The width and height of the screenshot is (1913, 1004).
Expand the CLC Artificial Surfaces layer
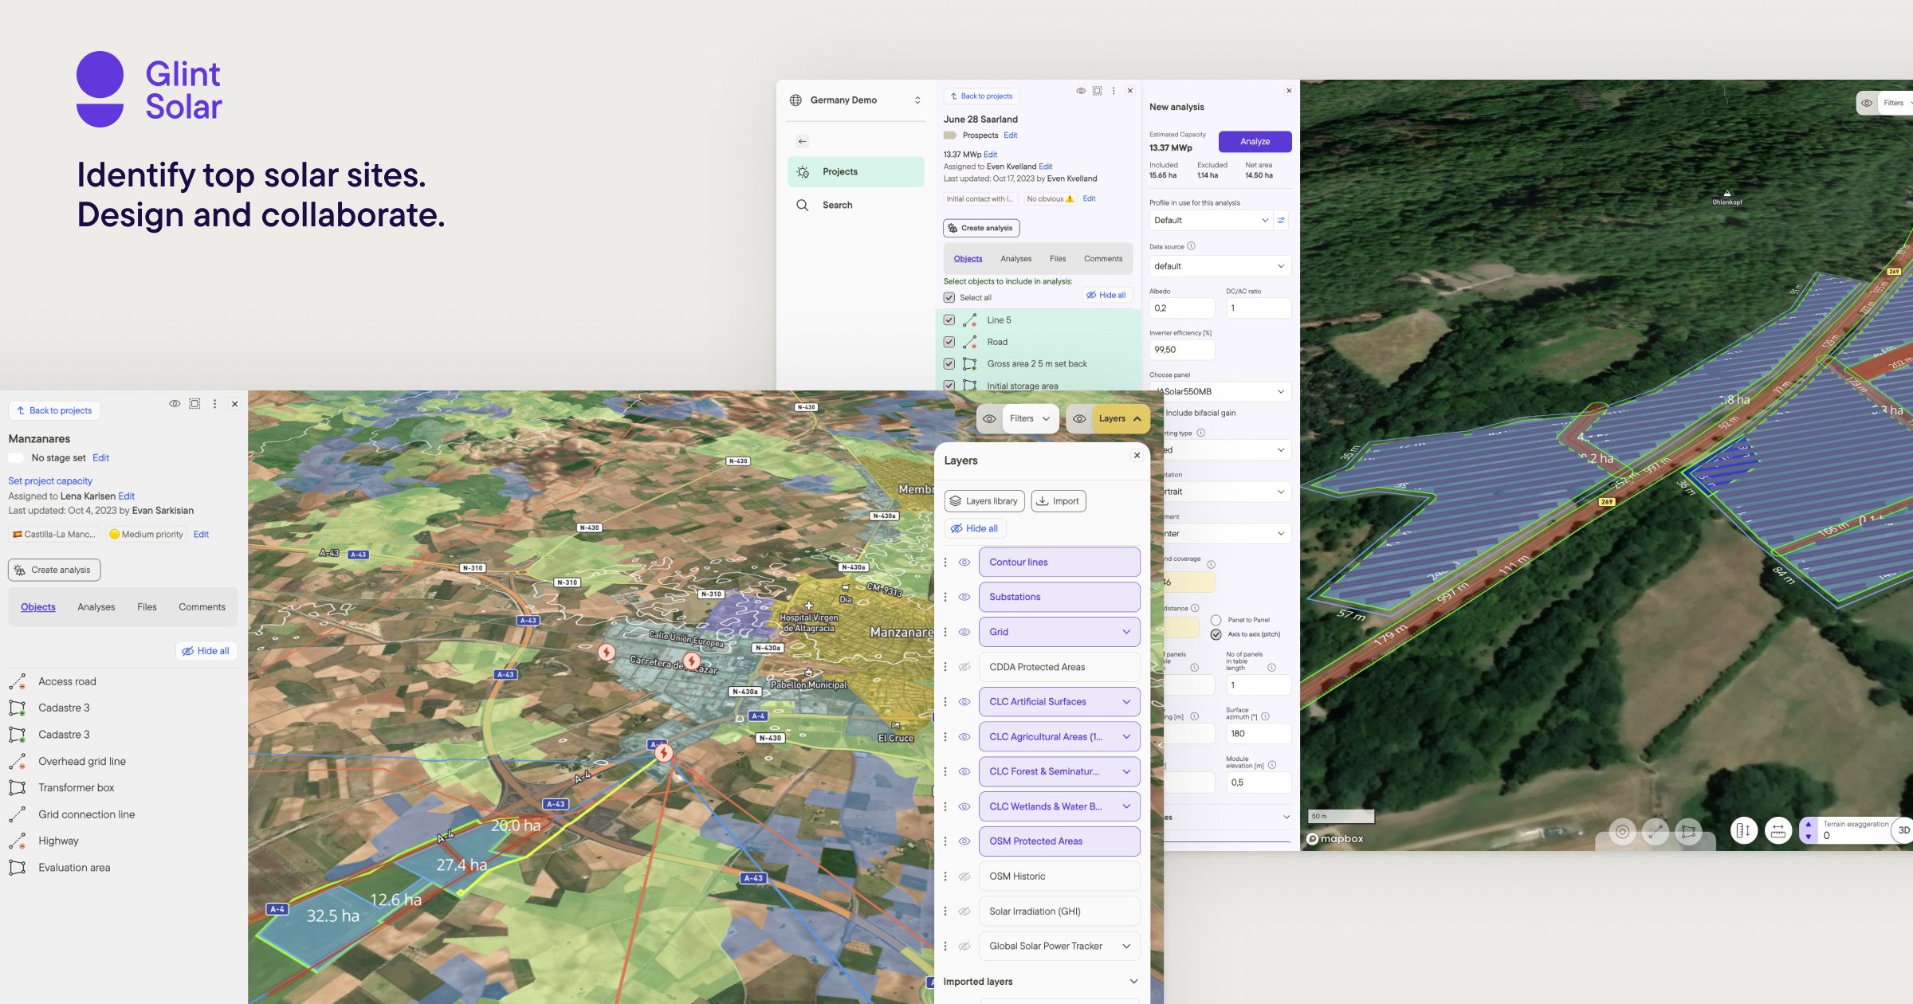click(x=1126, y=701)
